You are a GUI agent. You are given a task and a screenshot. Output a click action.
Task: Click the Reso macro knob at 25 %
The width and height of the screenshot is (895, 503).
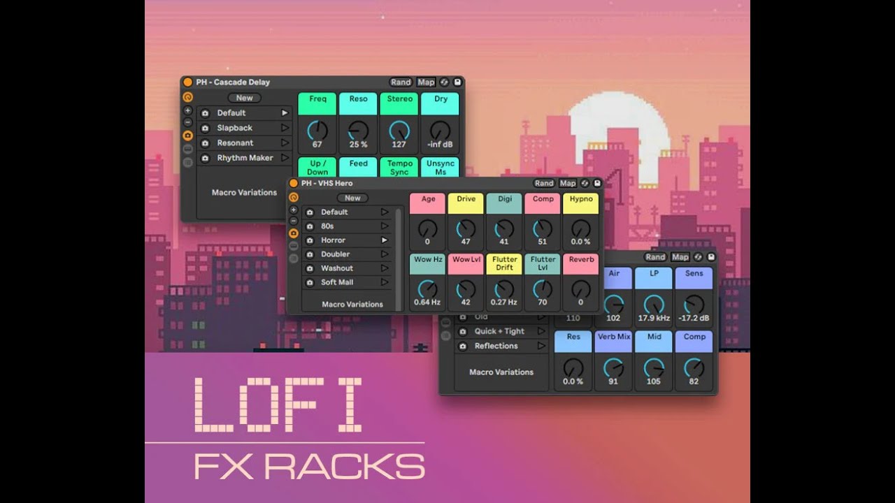358,129
